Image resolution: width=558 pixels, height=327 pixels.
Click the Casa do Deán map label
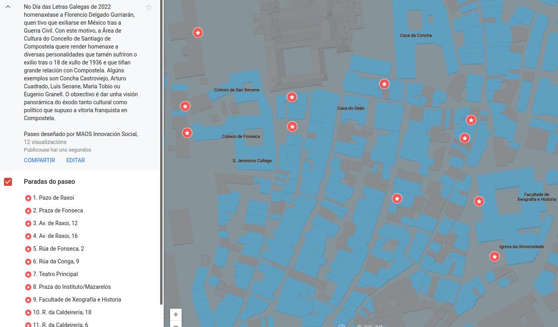tap(350, 108)
